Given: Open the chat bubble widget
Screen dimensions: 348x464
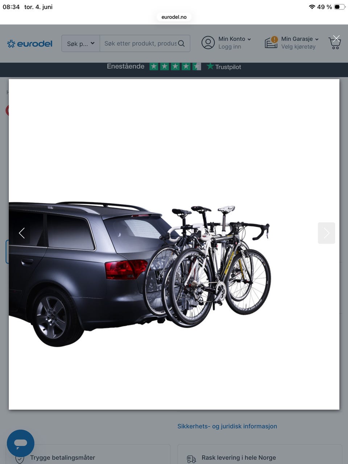Looking at the screenshot, I should [21, 443].
